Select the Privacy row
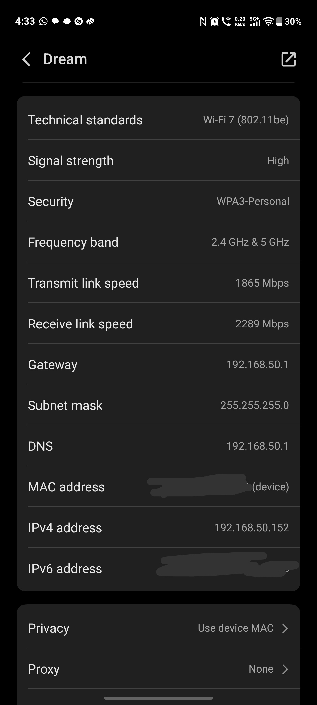This screenshot has height=705, width=317. coord(109,628)
